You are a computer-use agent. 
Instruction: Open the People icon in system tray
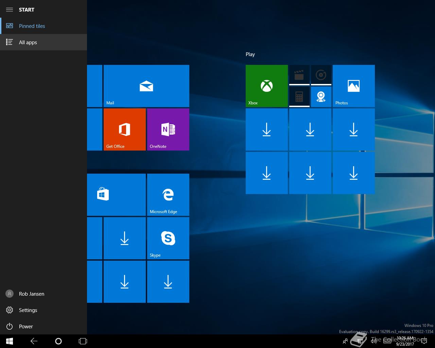pos(345,341)
